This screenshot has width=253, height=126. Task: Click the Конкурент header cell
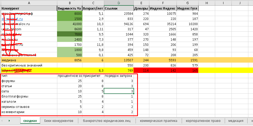click(29, 8)
